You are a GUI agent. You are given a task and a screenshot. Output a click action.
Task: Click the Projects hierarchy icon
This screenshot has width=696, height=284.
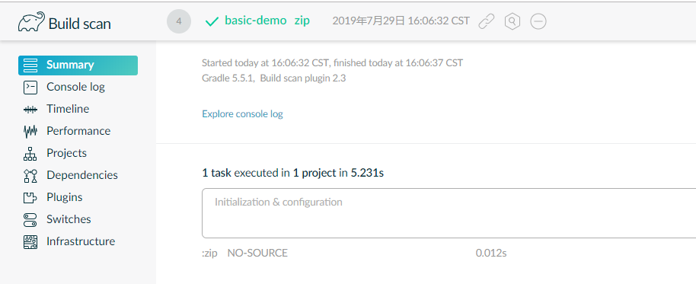pyautogui.click(x=30, y=153)
